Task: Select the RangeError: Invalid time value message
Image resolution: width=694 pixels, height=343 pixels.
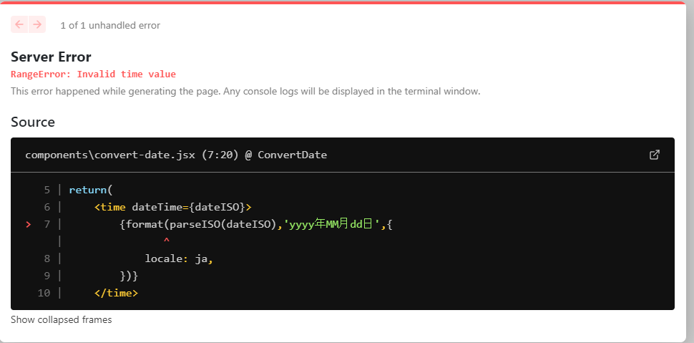Action: tap(93, 74)
